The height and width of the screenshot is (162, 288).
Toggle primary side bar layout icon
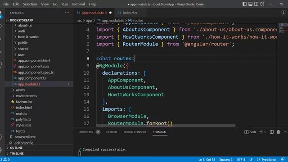pyautogui.click(x=244, y=4)
